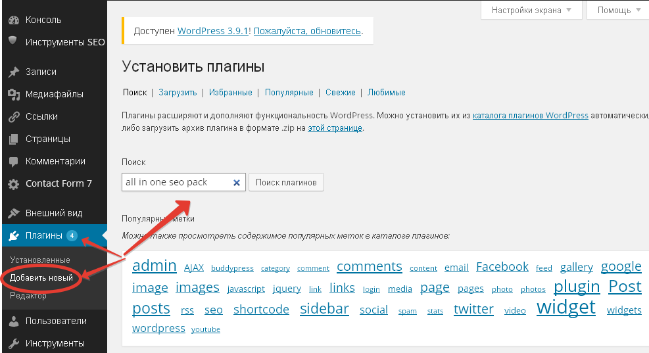Click the jquery tag

click(x=287, y=289)
